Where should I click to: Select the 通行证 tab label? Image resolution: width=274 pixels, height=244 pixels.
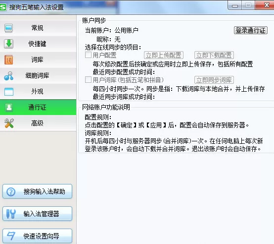pos(37,108)
